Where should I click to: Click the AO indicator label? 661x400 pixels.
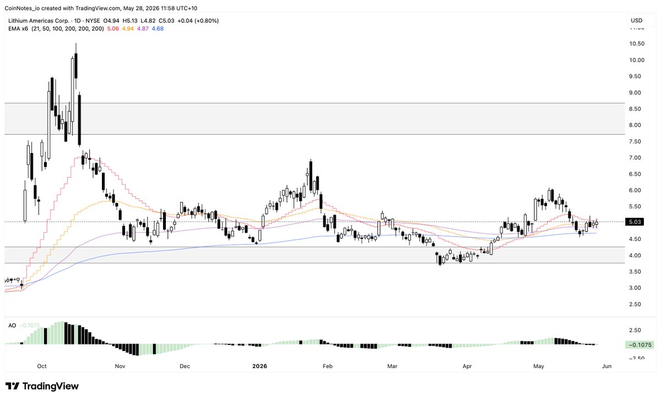(x=12, y=326)
